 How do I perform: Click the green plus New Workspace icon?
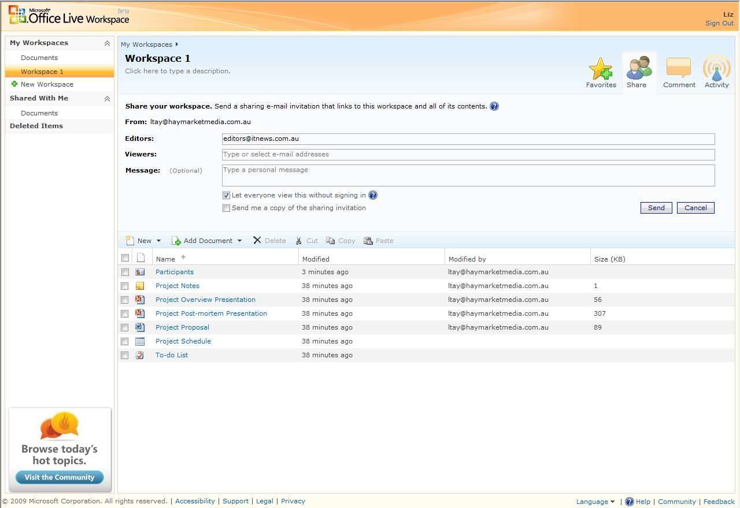pyautogui.click(x=13, y=84)
